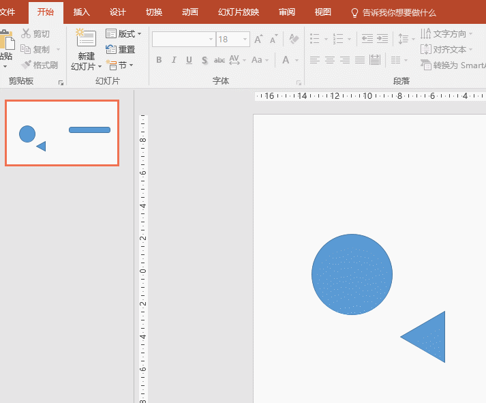Click the Reset (重置) slide icon

111,49
